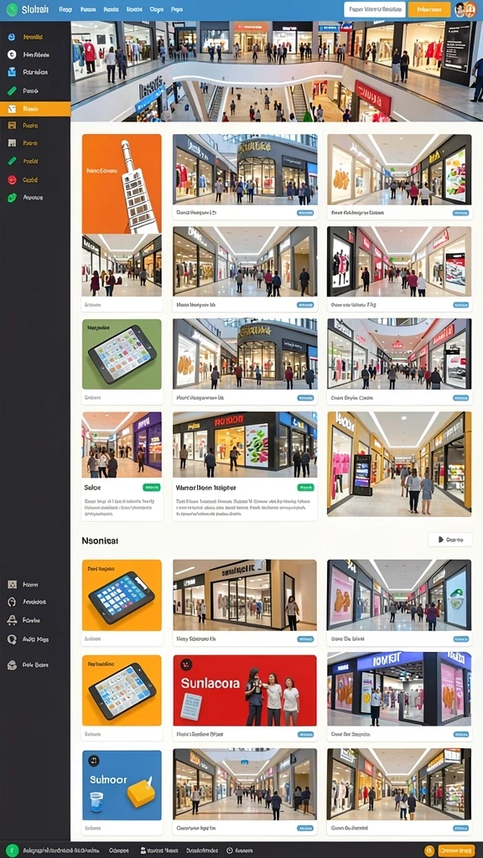
Task: Open the blue Sulnoor card
Action: (x=122, y=785)
